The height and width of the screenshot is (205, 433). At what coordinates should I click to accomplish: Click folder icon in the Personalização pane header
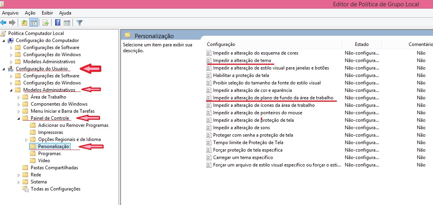pyautogui.click(x=127, y=35)
